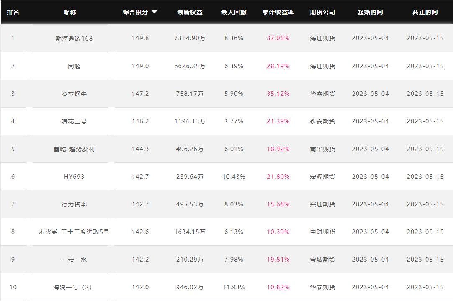This screenshot has width=453, height=301.
Task: Open nickname 木火系-三十三度进取5号
Action: click(x=74, y=232)
